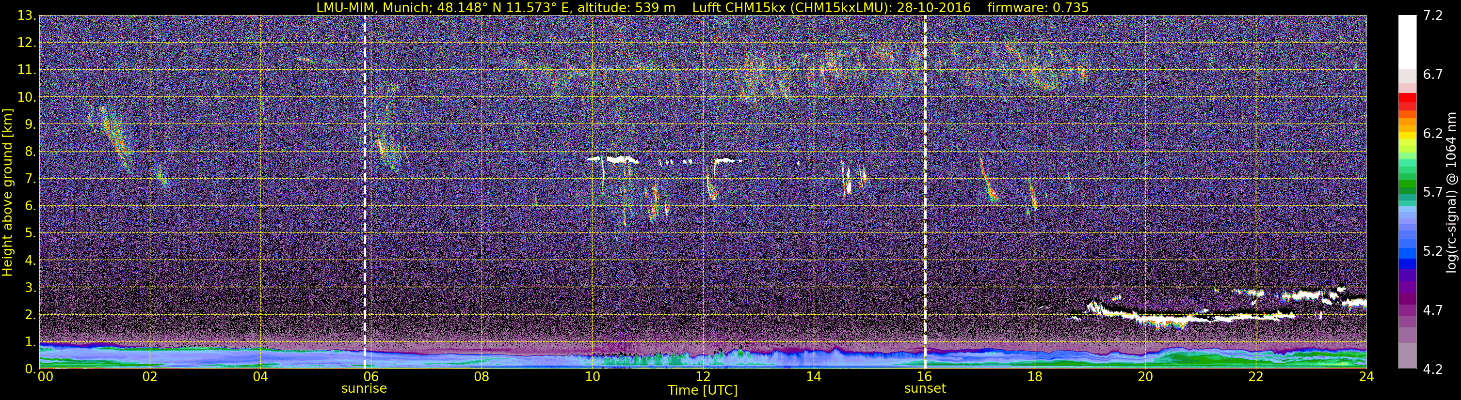
Task: Click the 'sunset' label below the time axis
Action: [x=925, y=389]
